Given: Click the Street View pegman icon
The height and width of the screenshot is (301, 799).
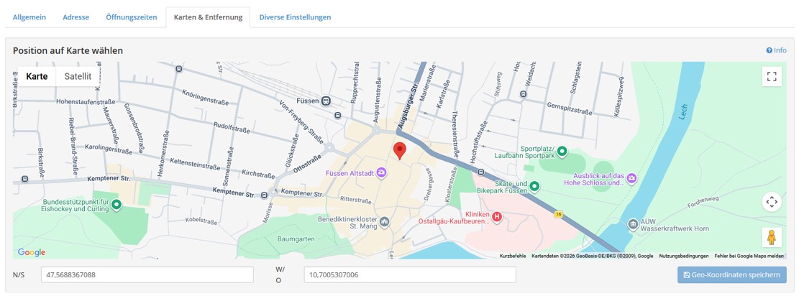Looking at the screenshot, I should 772,237.
